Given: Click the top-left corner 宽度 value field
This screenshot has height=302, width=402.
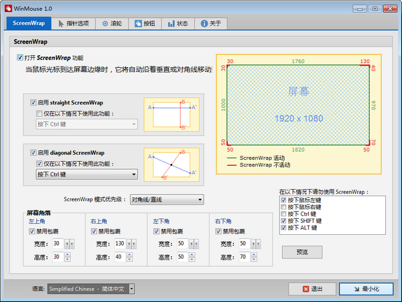Looking at the screenshot, I should tap(56, 244).
